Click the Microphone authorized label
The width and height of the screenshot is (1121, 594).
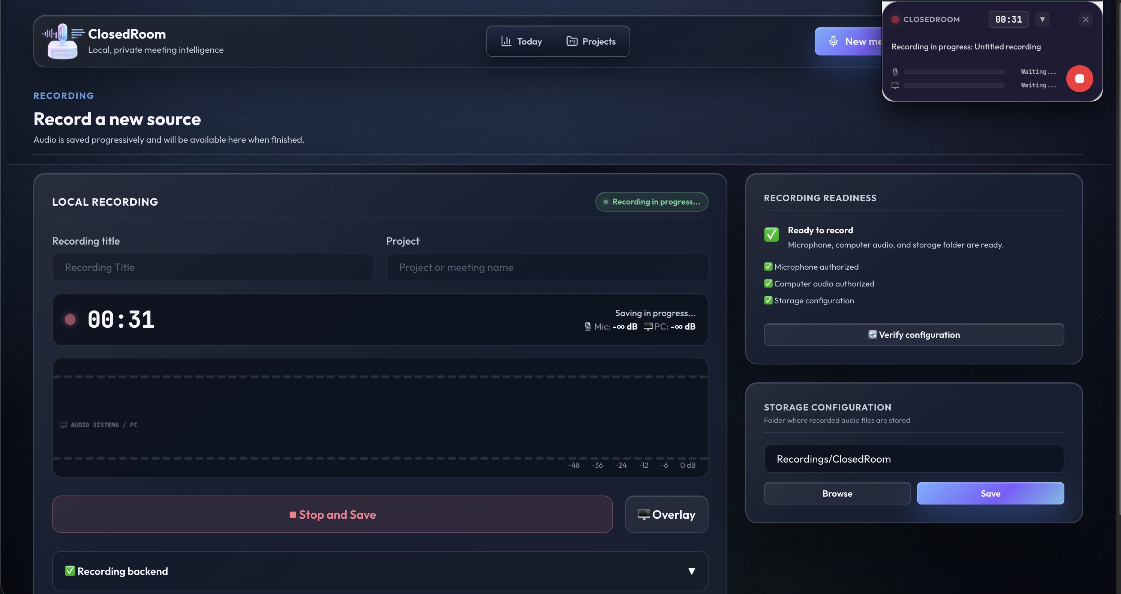click(x=817, y=267)
